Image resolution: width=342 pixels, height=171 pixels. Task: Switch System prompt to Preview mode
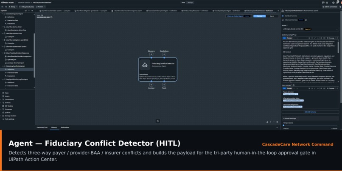[289, 38]
